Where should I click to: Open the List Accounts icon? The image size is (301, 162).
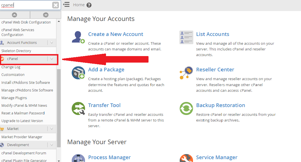[186, 37]
